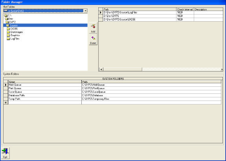The height and width of the screenshot is (161, 226).
Task: Click the Graphics folder icon
Action: 8,35
